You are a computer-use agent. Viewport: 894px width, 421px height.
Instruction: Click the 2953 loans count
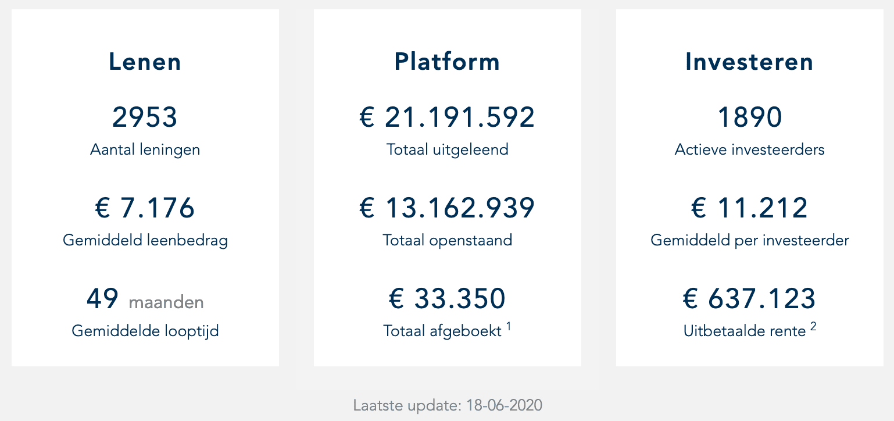coord(145,117)
